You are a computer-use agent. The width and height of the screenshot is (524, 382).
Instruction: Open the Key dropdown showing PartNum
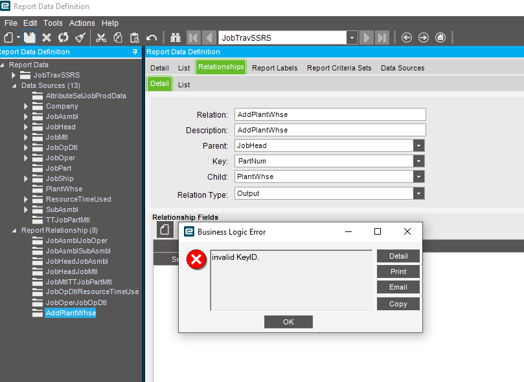[x=418, y=162]
